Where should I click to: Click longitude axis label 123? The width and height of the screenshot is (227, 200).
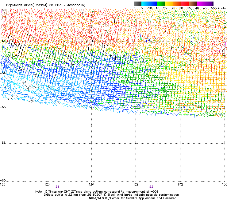[47, 184]
